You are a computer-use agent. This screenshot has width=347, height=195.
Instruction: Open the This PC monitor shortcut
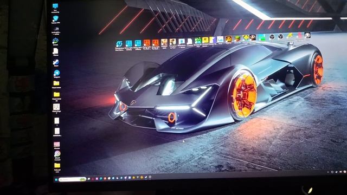55,6
